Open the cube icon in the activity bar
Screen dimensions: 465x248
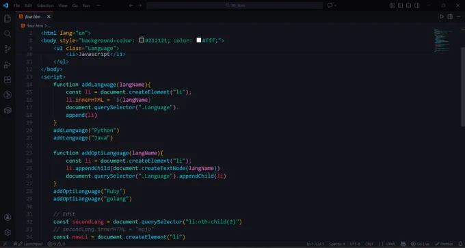click(x=8, y=110)
